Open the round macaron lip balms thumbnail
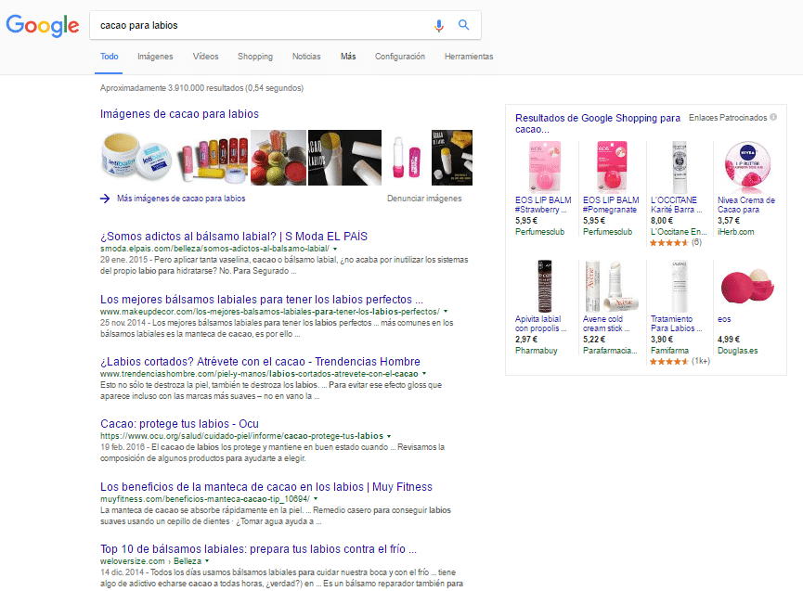The image size is (803, 591). click(x=278, y=158)
